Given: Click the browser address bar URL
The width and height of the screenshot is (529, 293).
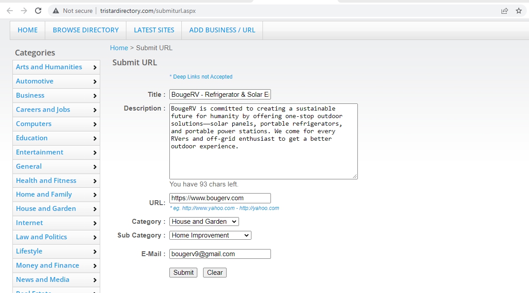Looking at the screenshot, I should pos(148,11).
